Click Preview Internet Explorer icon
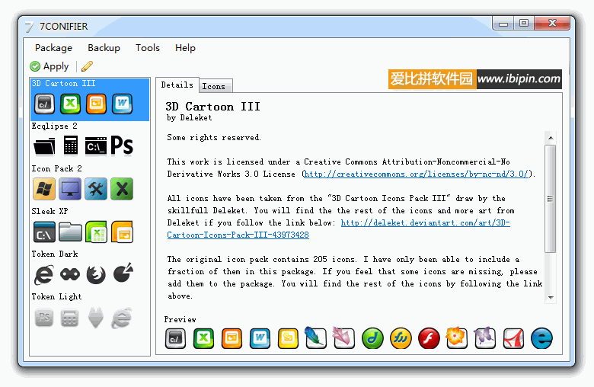Screen dimensions: 594x387 [541, 338]
